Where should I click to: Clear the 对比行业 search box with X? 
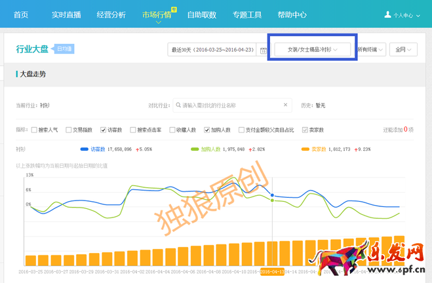(x=286, y=105)
